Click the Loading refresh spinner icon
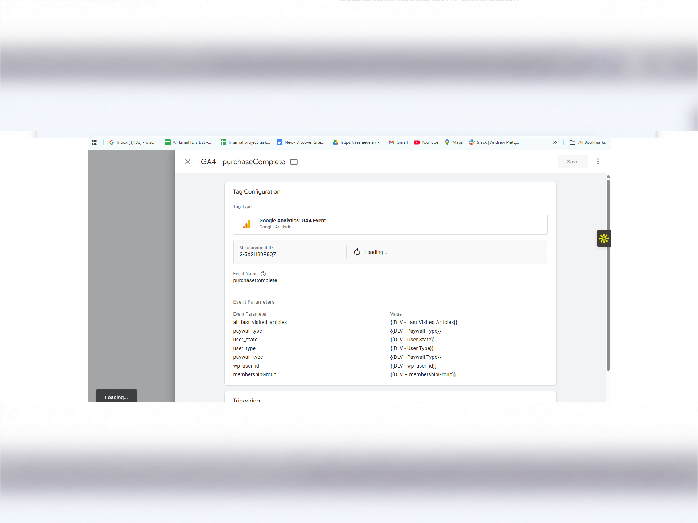The height and width of the screenshot is (523, 698). point(357,252)
